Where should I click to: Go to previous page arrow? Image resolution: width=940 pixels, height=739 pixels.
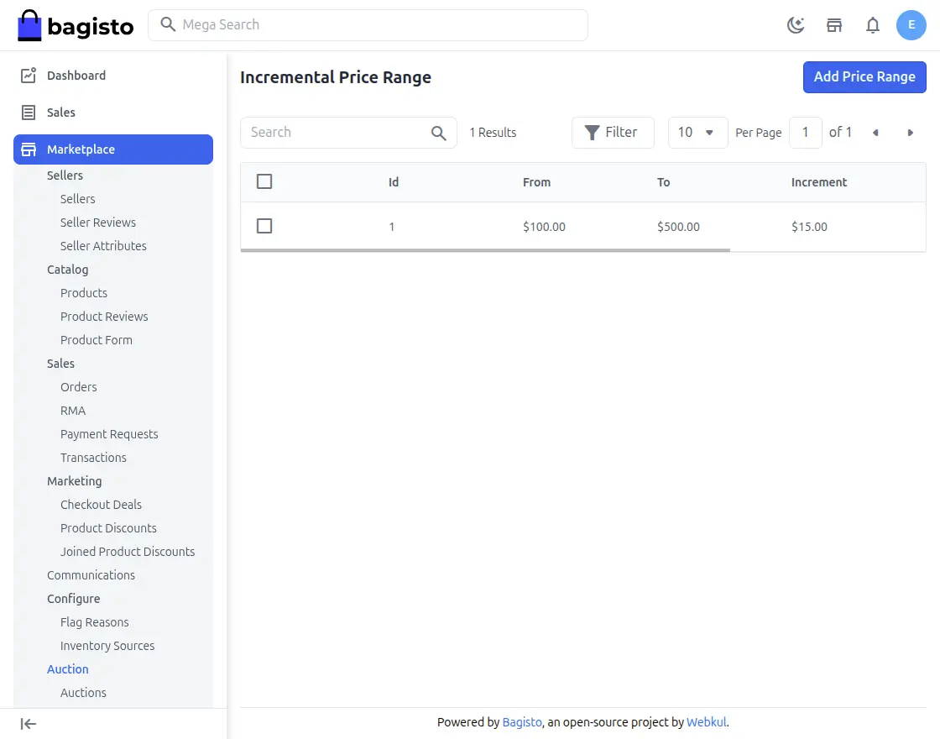tap(875, 133)
